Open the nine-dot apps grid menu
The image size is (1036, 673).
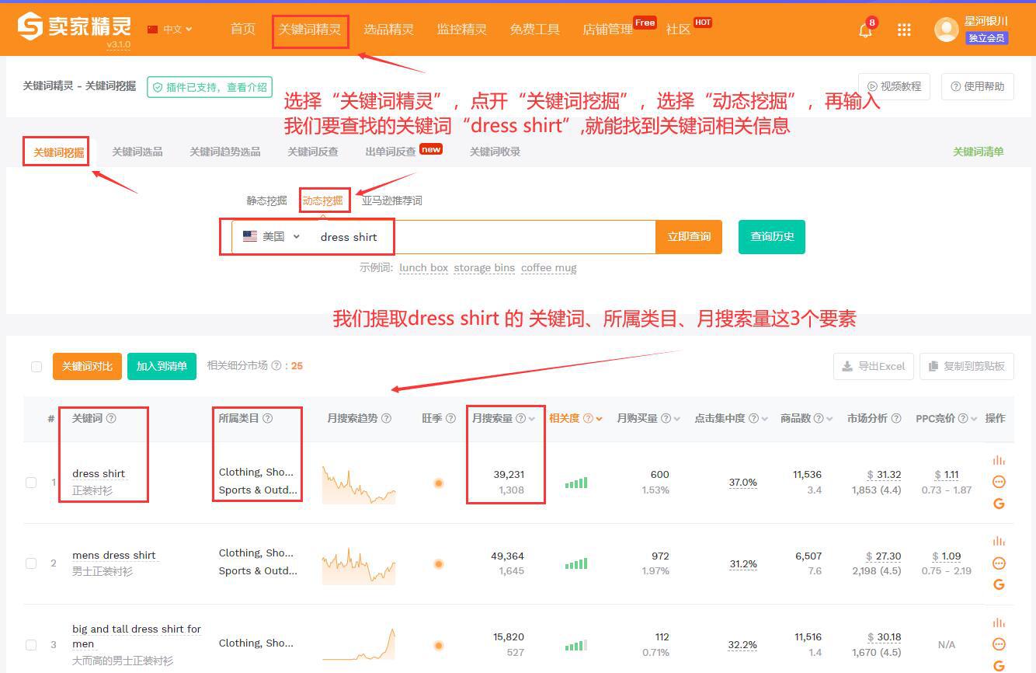pyautogui.click(x=903, y=30)
